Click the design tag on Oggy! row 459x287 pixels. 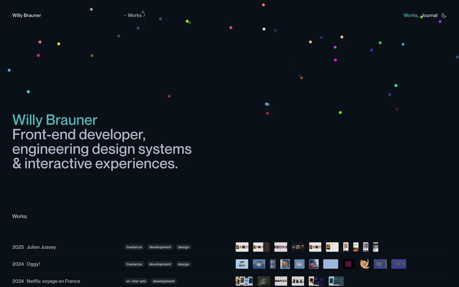click(x=184, y=264)
